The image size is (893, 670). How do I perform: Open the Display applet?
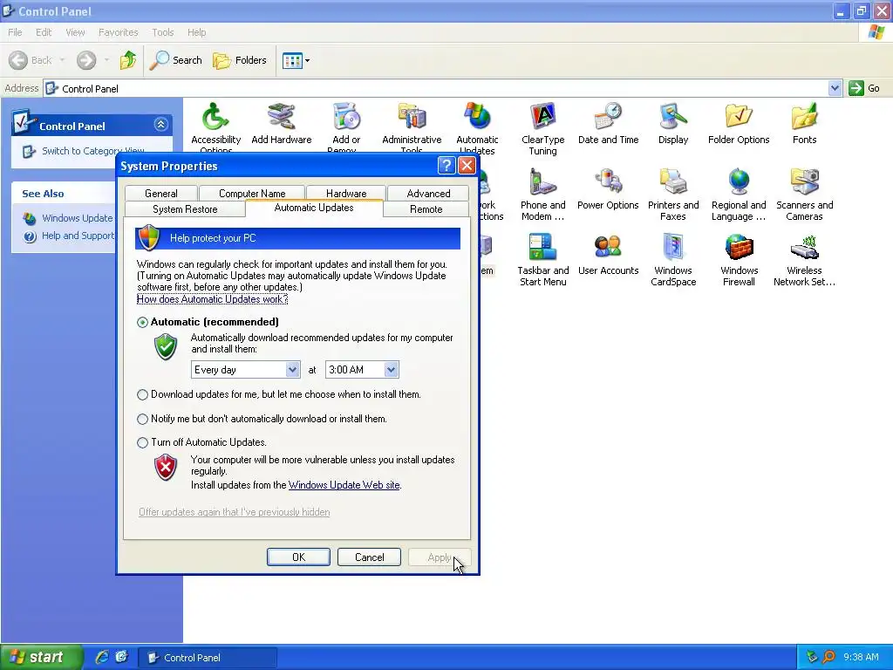pyautogui.click(x=673, y=123)
